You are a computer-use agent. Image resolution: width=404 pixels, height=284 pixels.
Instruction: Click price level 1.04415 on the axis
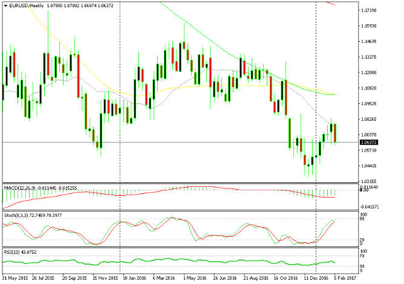coord(369,166)
